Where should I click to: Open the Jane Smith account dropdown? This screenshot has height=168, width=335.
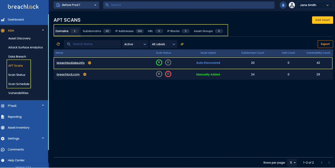pos(315,5)
